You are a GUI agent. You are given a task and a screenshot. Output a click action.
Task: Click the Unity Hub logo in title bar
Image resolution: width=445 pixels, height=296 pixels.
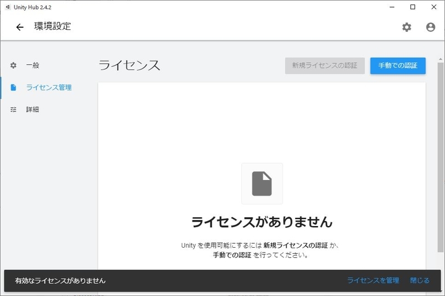8,7
